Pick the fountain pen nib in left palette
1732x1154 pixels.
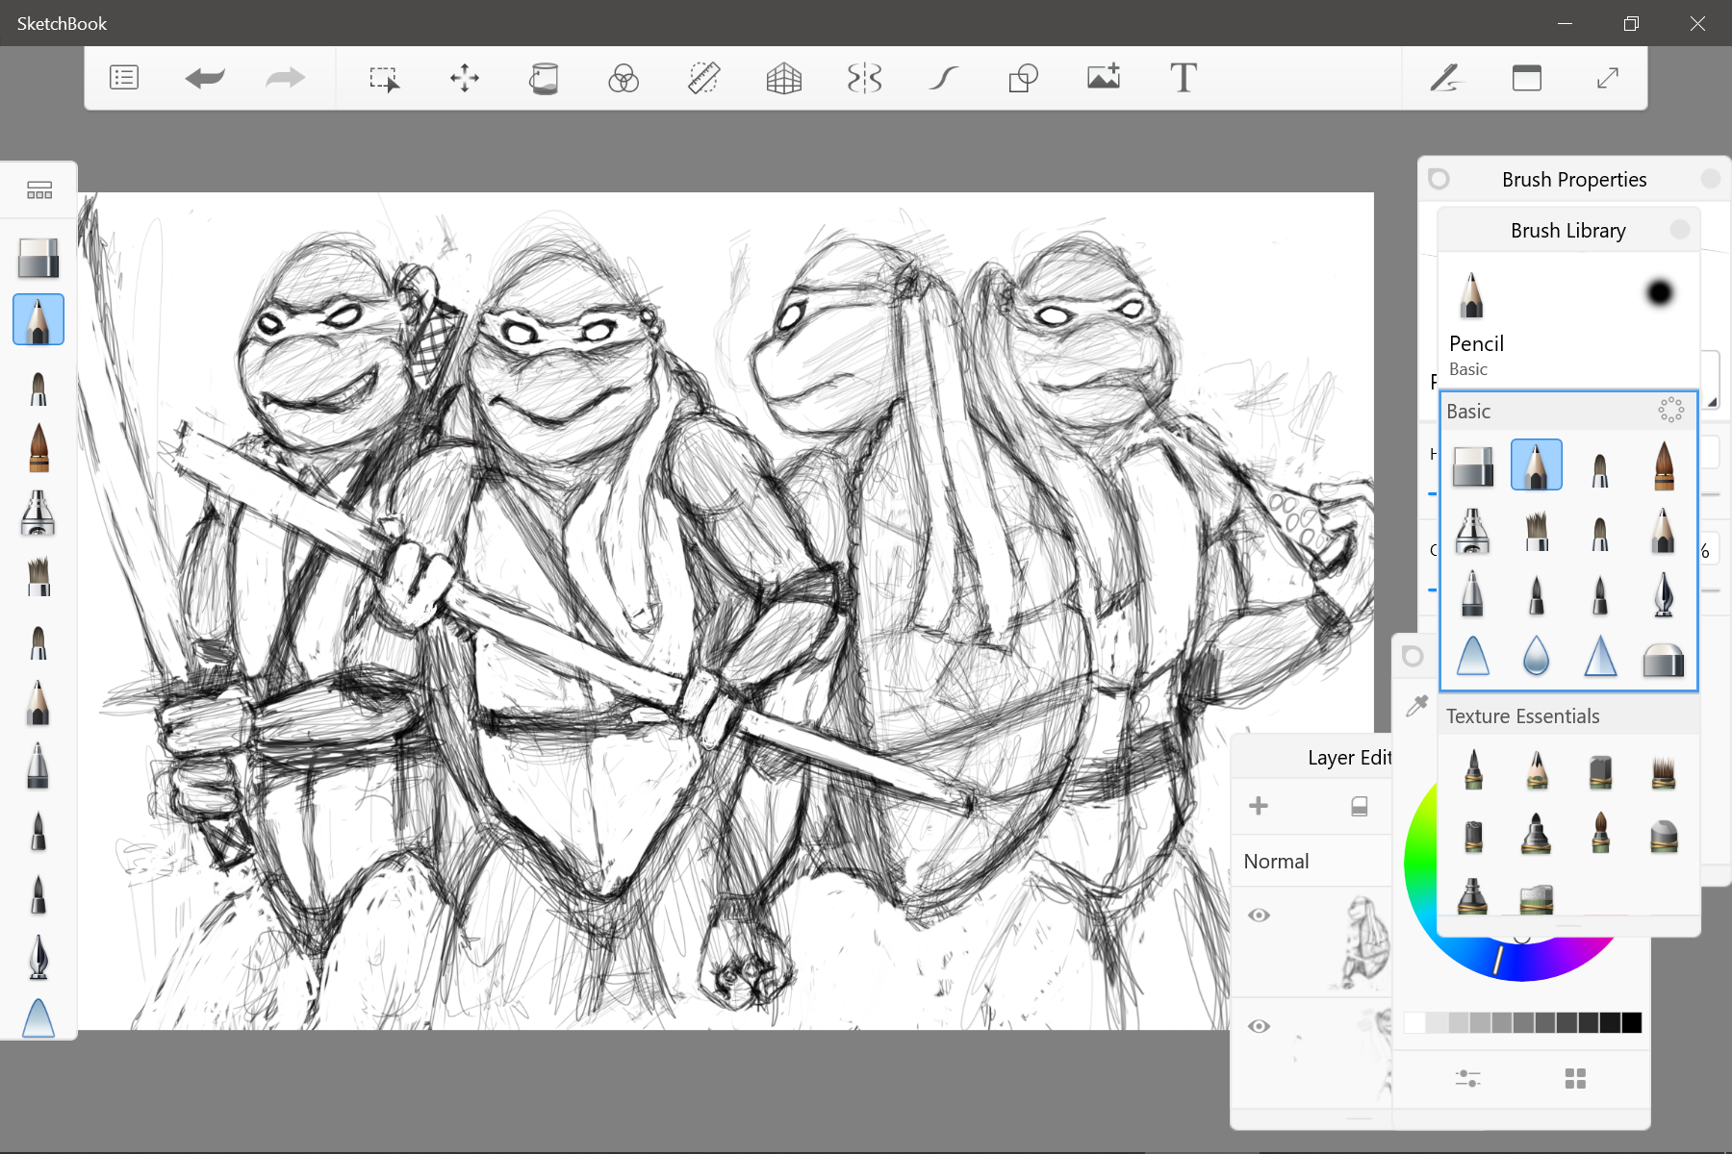click(x=38, y=957)
